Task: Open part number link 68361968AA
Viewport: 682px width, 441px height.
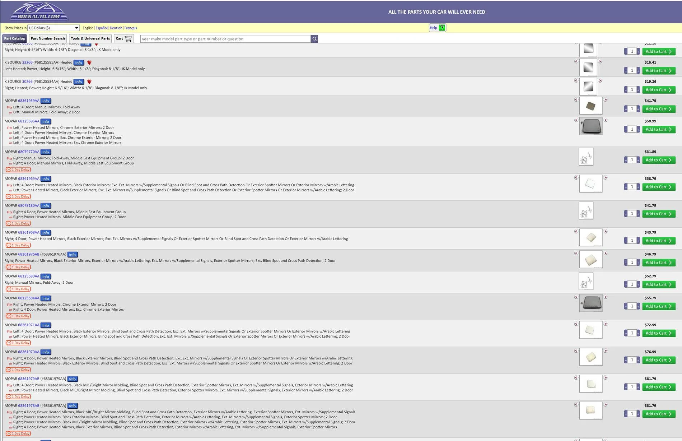Action: click(x=29, y=232)
